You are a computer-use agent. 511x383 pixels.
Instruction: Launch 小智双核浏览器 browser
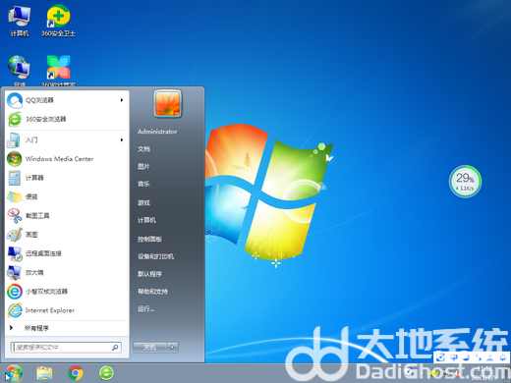pos(66,292)
